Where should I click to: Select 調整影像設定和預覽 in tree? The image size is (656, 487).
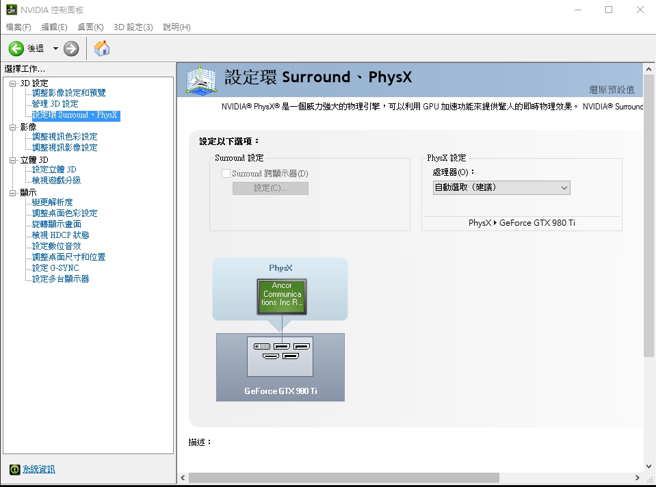[x=68, y=93]
